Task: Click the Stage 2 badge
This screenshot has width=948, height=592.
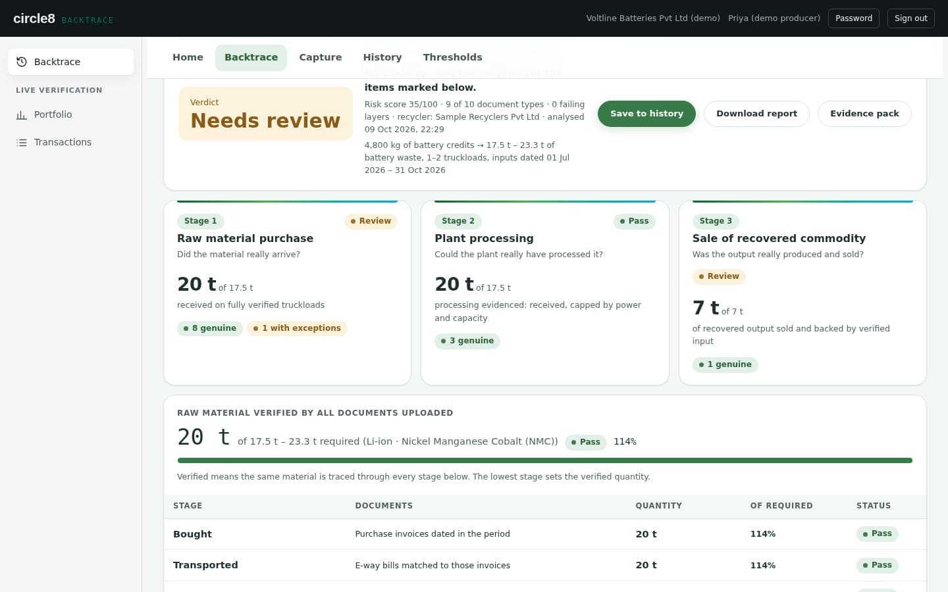Action: 458,221
